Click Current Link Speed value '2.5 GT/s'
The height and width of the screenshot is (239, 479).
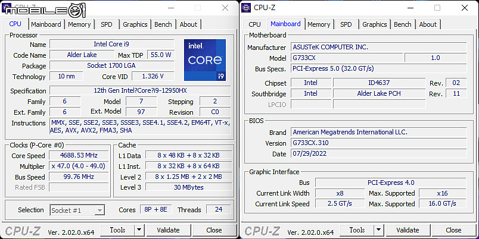click(x=340, y=203)
